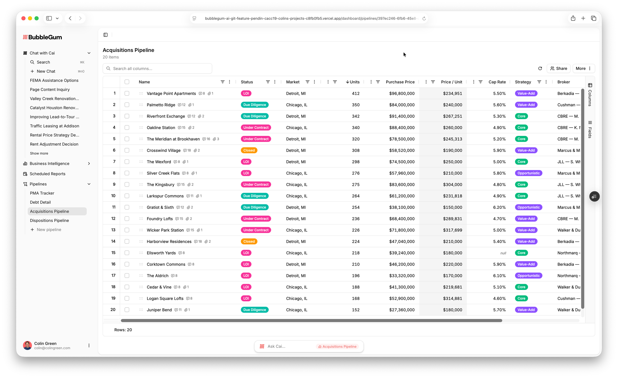Image resolution: width=618 pixels, height=378 pixels.
Task: Collapse the Pipelines section chevron
Action: pyautogui.click(x=89, y=184)
